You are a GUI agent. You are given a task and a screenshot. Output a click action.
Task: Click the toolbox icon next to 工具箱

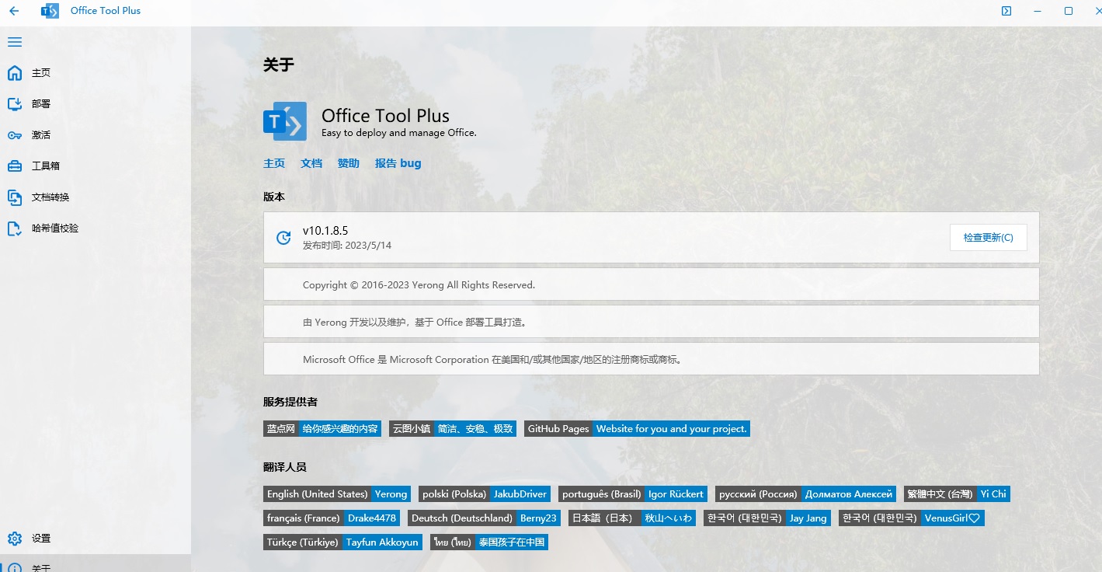coord(15,166)
